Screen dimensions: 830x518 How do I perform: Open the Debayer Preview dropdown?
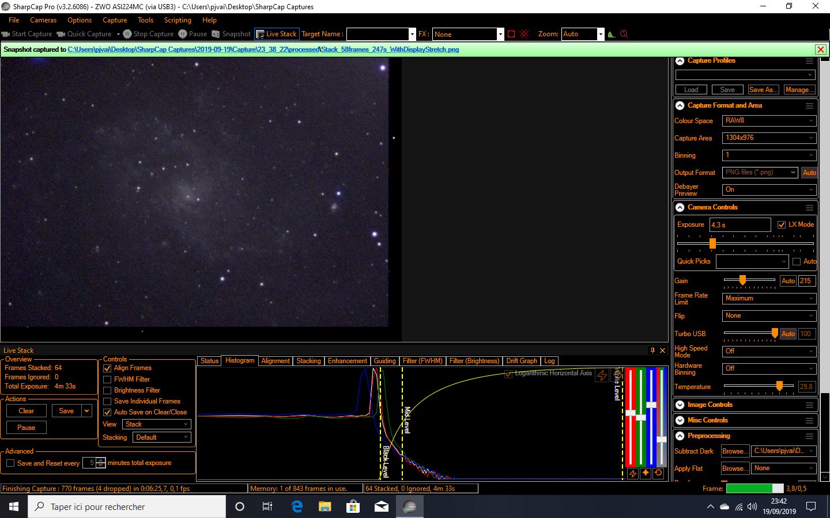pos(769,190)
